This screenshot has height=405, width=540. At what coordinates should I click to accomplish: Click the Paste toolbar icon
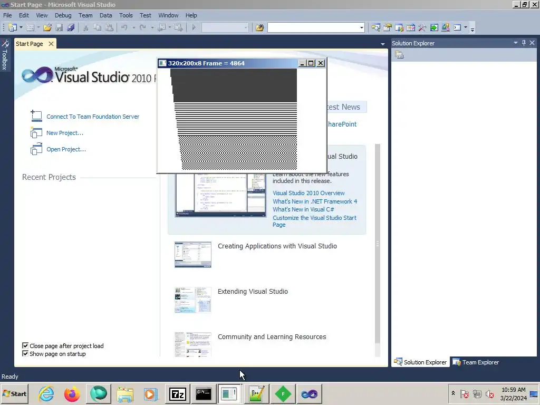(109, 27)
